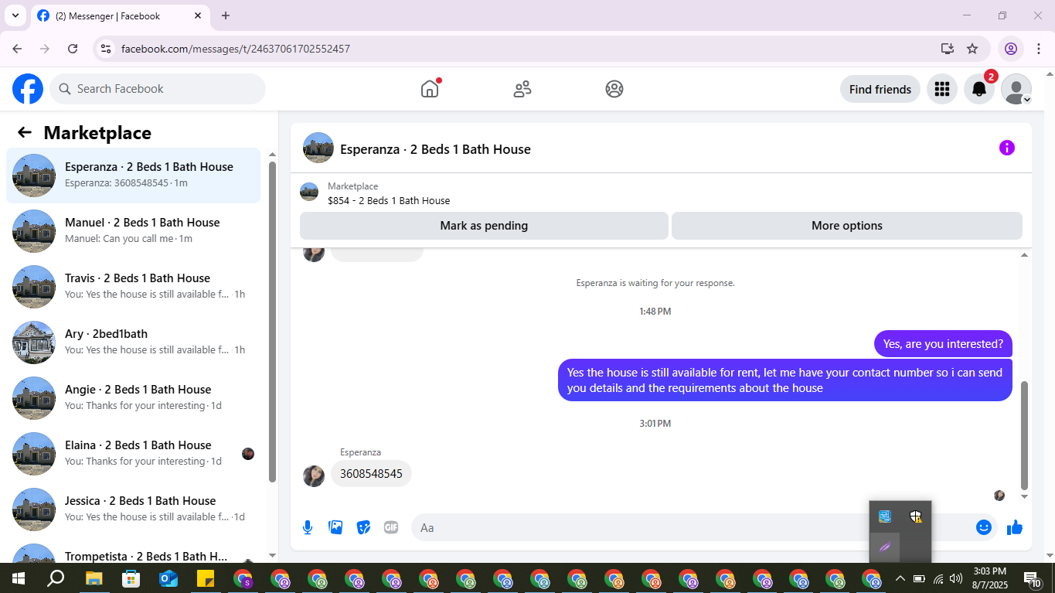1055x593 pixels.
Task: Click the chat messages scrollbar thumb
Action: coord(1025,435)
